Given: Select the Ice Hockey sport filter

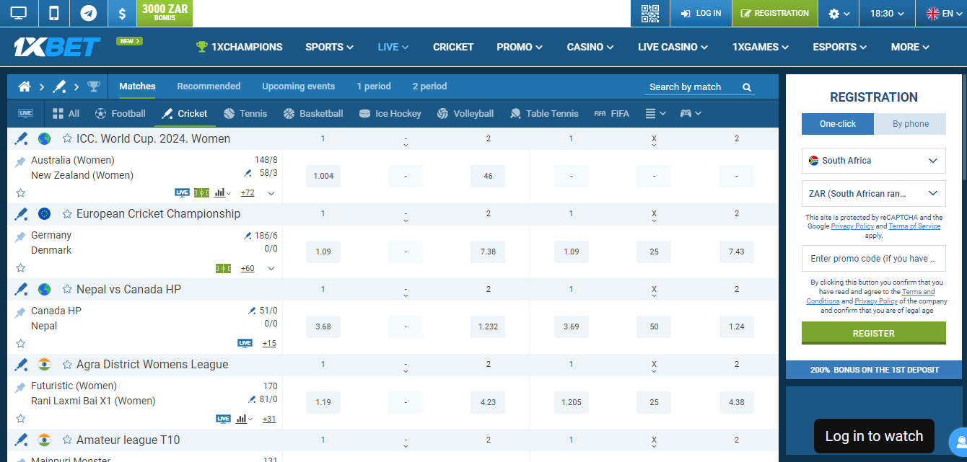Looking at the screenshot, I should [x=390, y=113].
